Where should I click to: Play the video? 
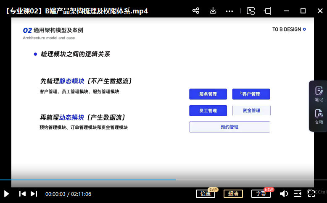coord(6,194)
